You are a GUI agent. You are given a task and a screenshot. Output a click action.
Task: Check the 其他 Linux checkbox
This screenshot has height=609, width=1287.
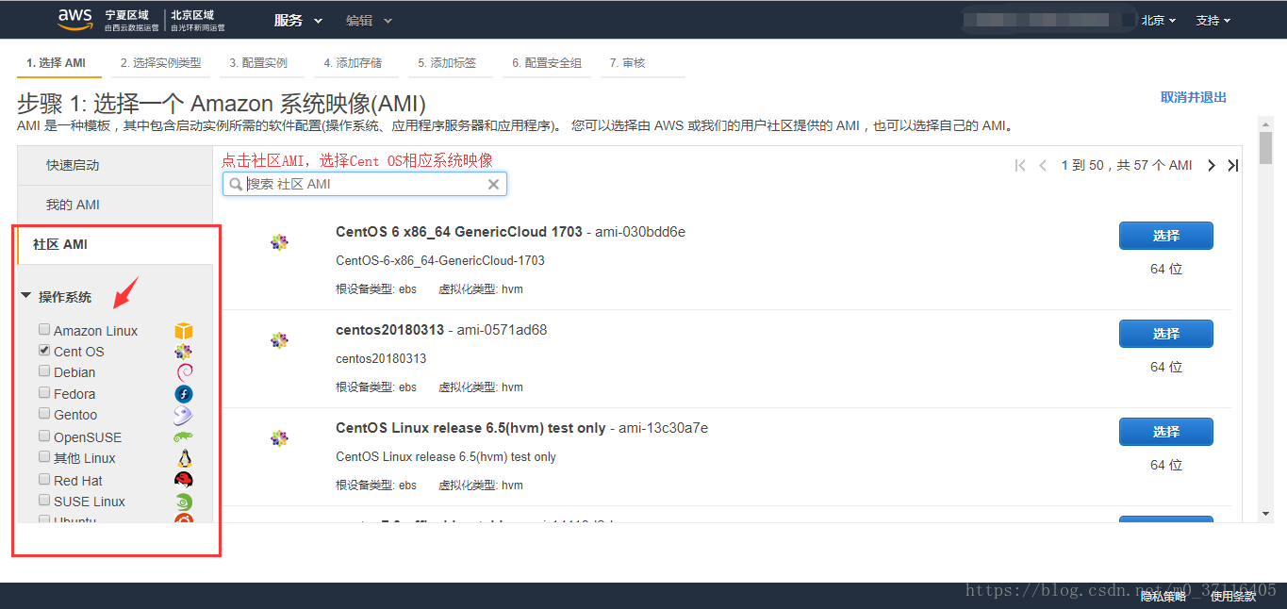[x=44, y=456]
